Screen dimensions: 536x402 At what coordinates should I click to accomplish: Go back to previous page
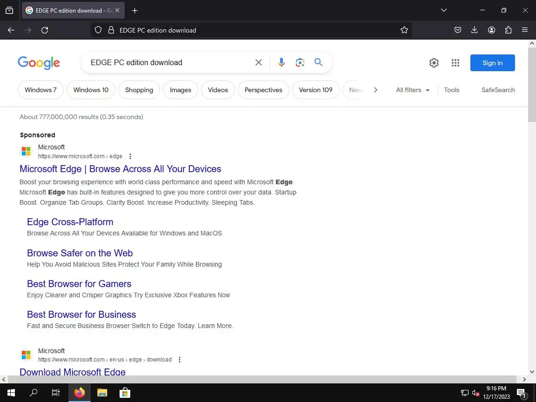11,30
